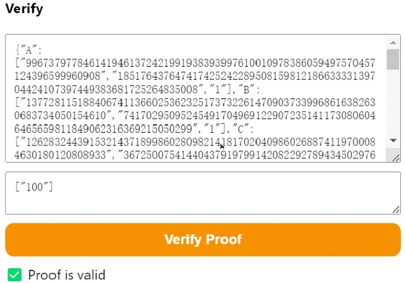Screen dimensions: 405x283
Task: Click the public inputs field resize handle
Action: [395, 210]
